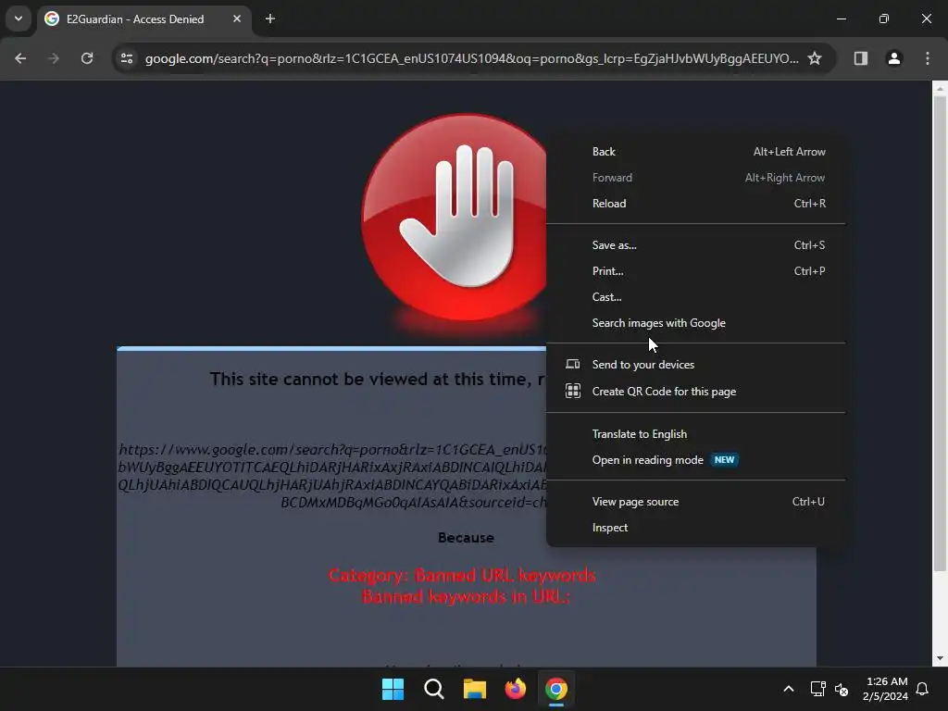Choose Cast... from context menu
948x711 pixels.
[696, 297]
